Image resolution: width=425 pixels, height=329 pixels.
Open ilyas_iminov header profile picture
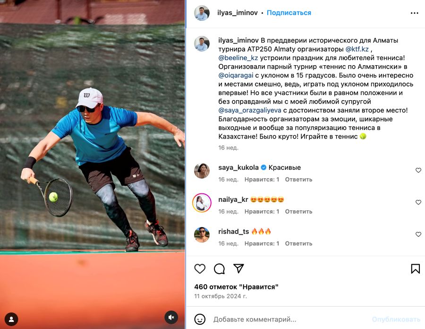point(202,13)
